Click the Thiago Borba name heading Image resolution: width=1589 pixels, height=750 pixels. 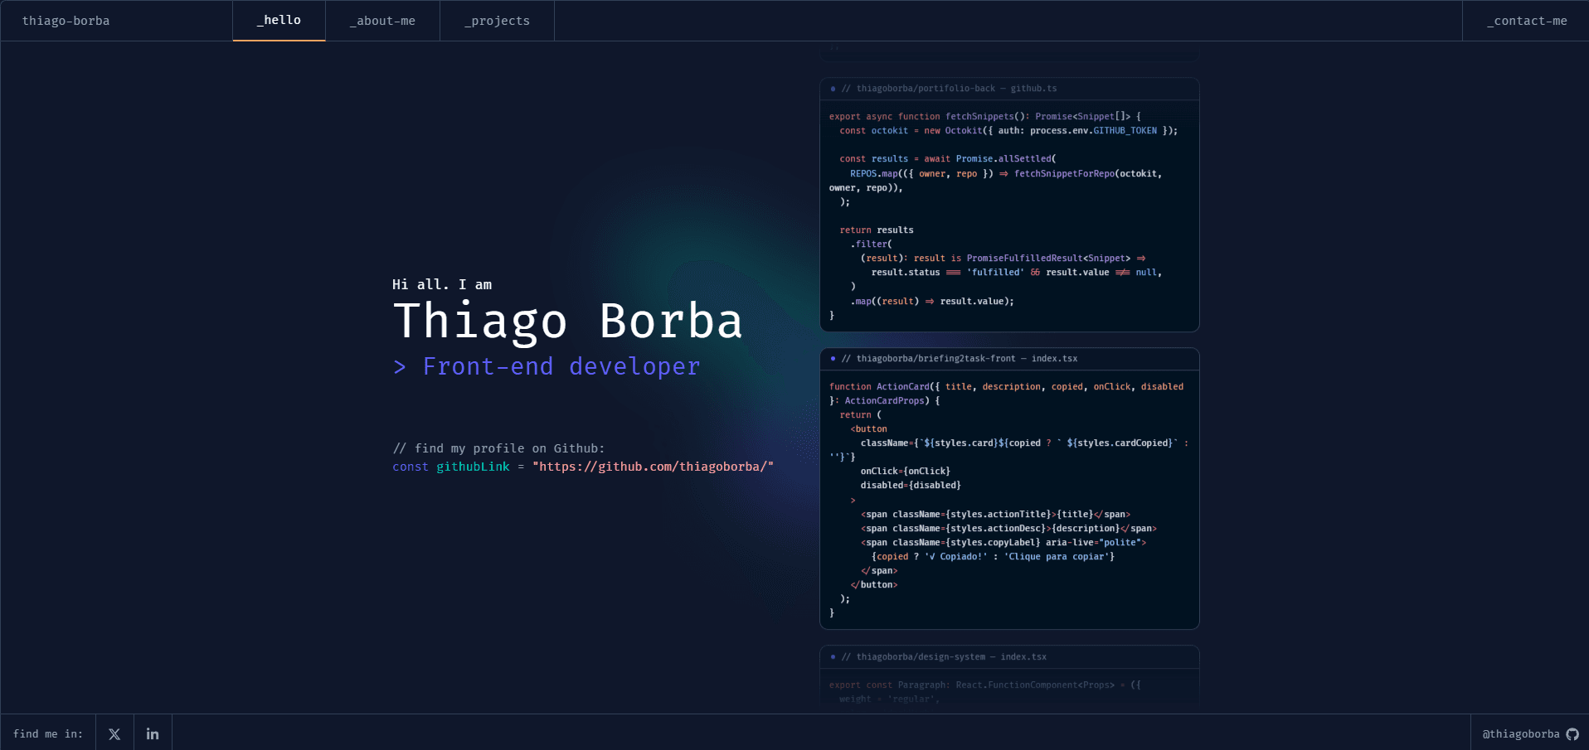click(x=567, y=322)
